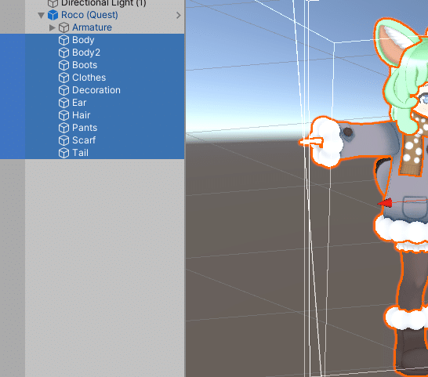Screen dimensions: 428x377
Task: Click the Armature object cube icon
Action: tap(63, 27)
